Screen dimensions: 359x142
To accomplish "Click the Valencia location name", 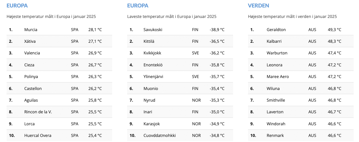I will 32,53.
